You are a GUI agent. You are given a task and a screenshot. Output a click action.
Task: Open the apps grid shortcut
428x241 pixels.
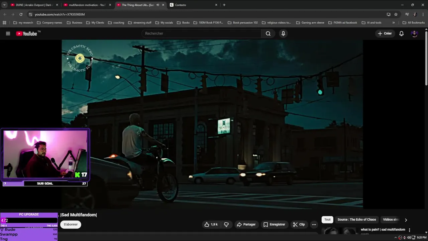4,23
